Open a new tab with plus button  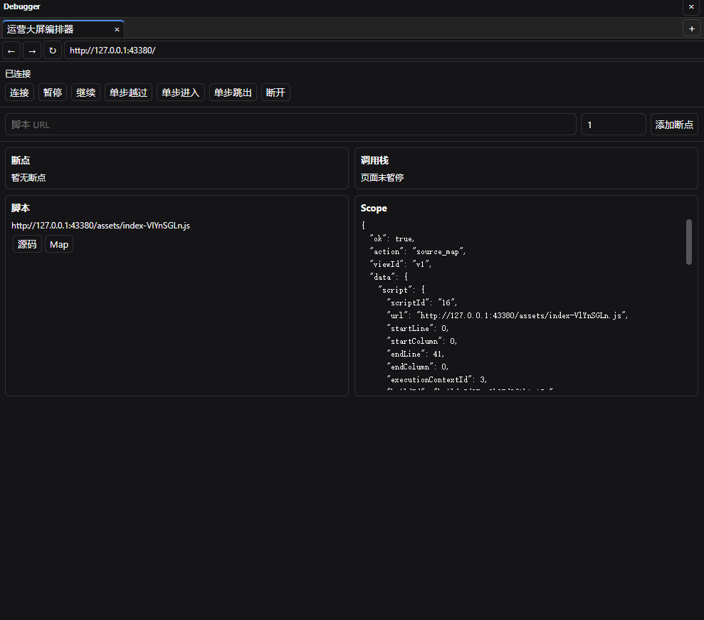point(691,28)
